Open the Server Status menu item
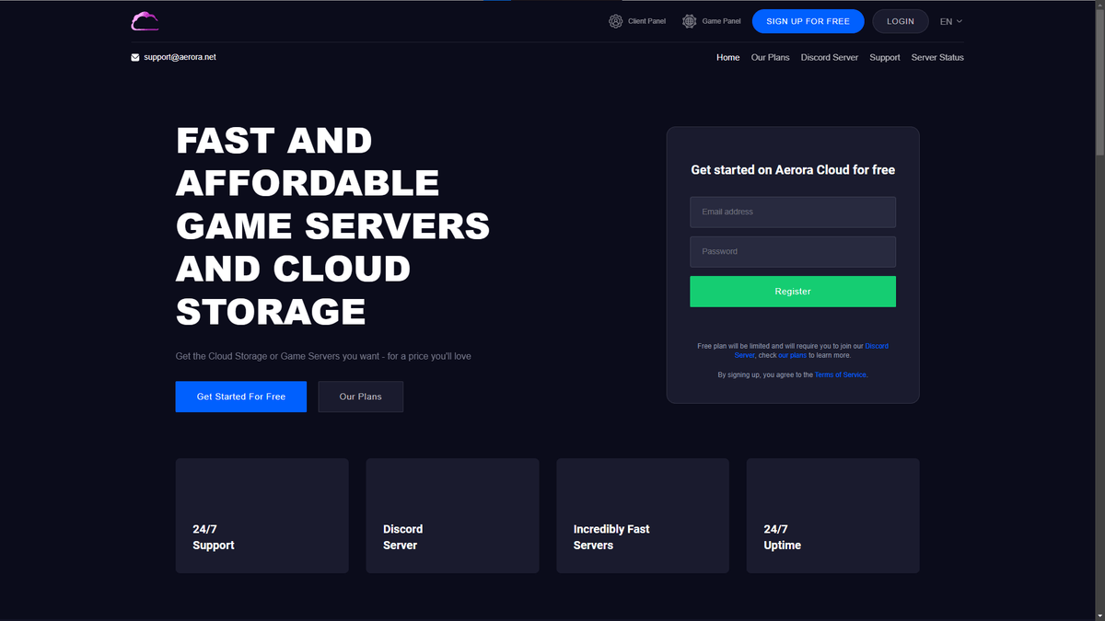Screen dimensions: 1105x621 937,57
